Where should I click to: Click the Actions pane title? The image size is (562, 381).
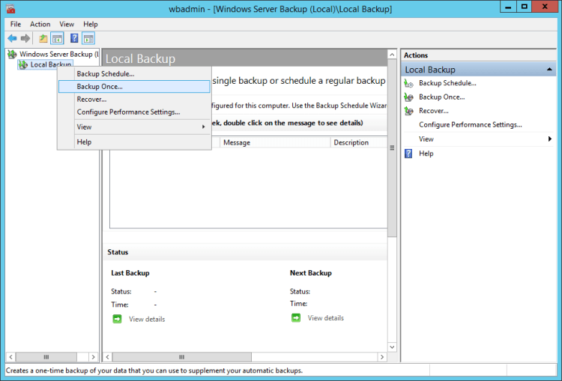coord(416,55)
